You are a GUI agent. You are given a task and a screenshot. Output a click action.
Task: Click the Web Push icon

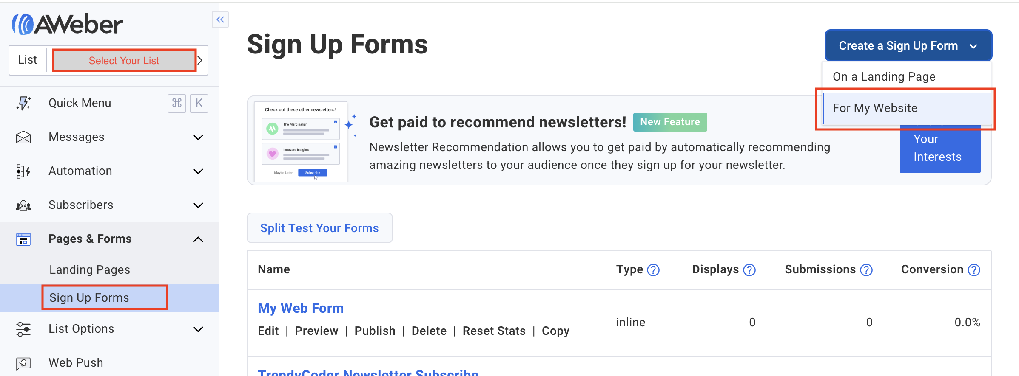pyautogui.click(x=23, y=363)
